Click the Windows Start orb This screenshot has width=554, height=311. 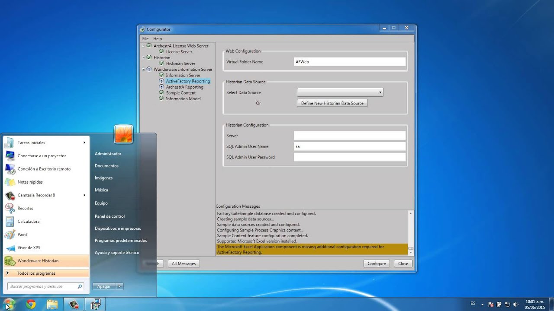click(9, 304)
